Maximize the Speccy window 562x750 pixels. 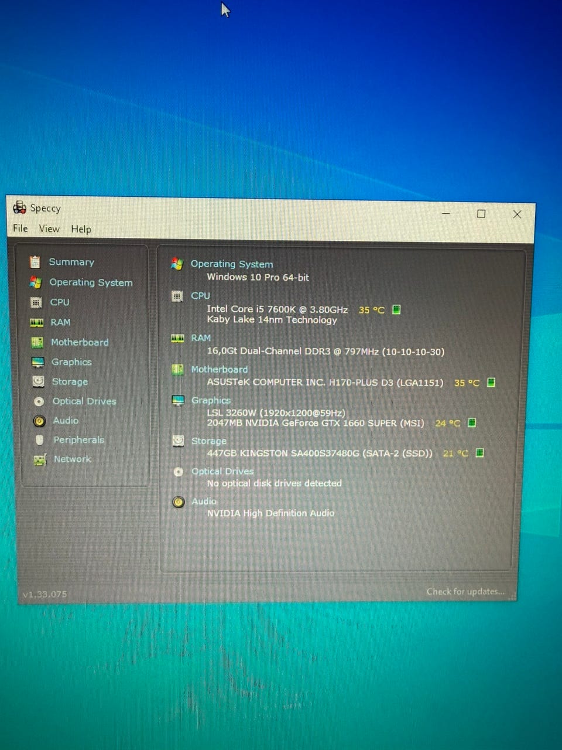[x=481, y=214]
